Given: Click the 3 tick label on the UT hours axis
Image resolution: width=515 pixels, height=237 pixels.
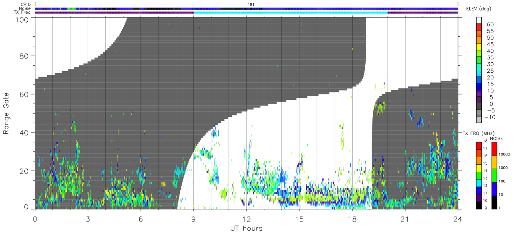Looking at the screenshot, I should pos(88,219).
